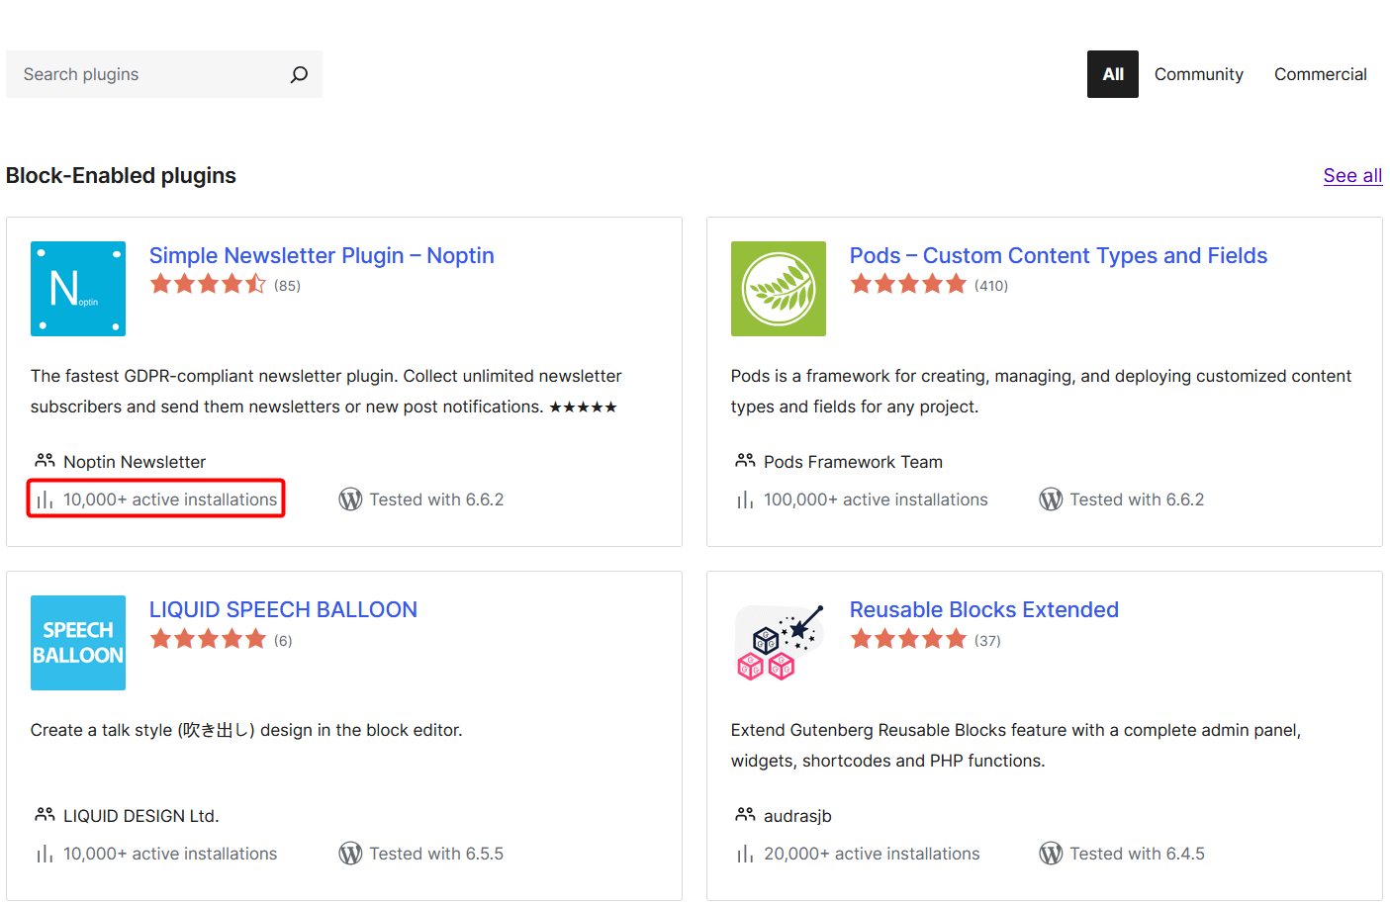This screenshot has height=905, width=1390.
Task: Open the Reusable Blocks Extended logo
Action: pos(779,643)
